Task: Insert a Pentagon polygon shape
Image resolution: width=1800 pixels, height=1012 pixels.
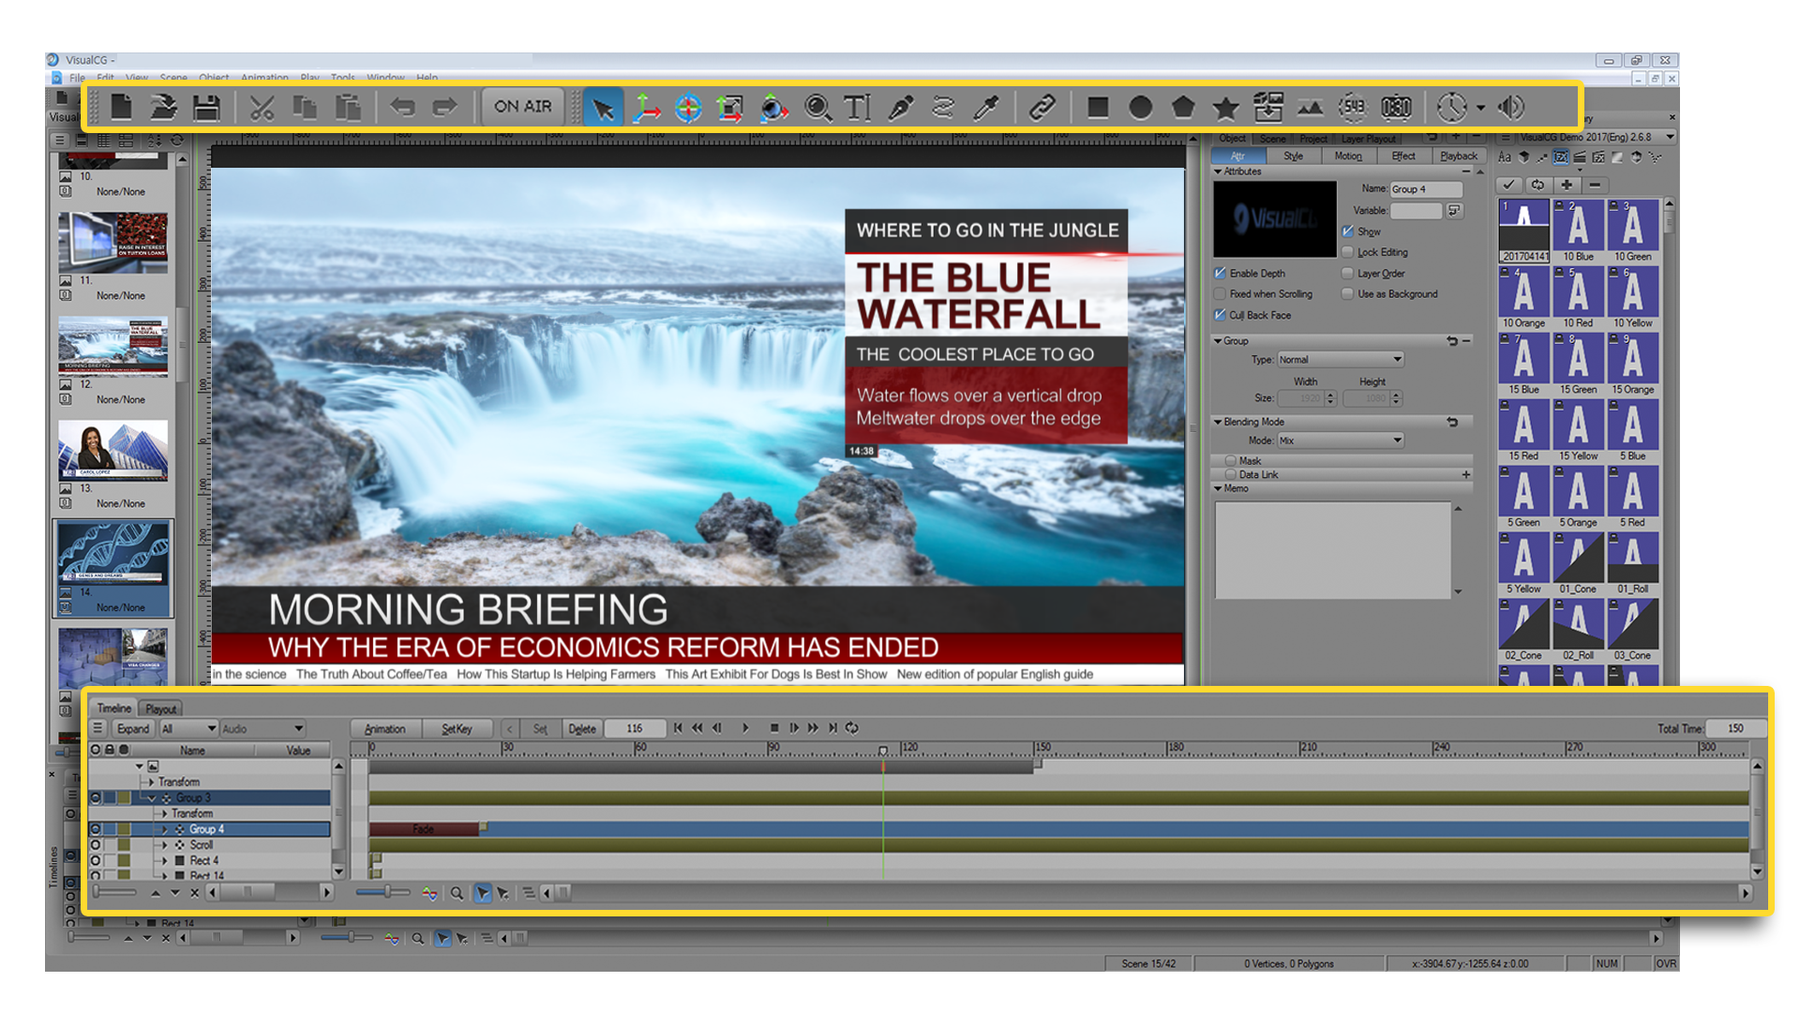Action: (1183, 107)
